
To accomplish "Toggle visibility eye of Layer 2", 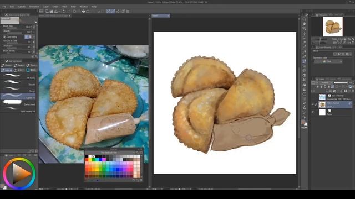I will (313, 104).
